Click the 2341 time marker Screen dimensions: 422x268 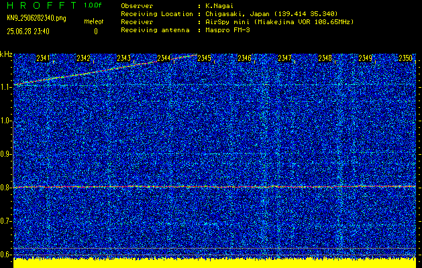(43, 58)
